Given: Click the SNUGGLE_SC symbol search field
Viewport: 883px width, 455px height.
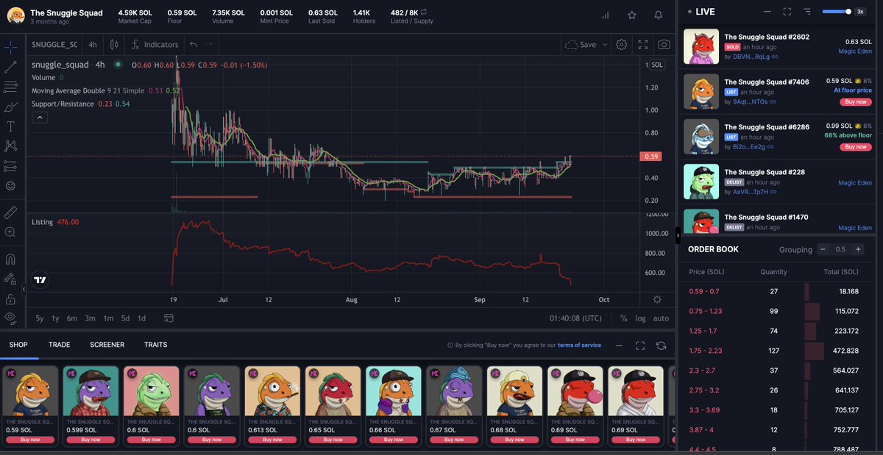Looking at the screenshot, I should point(54,45).
